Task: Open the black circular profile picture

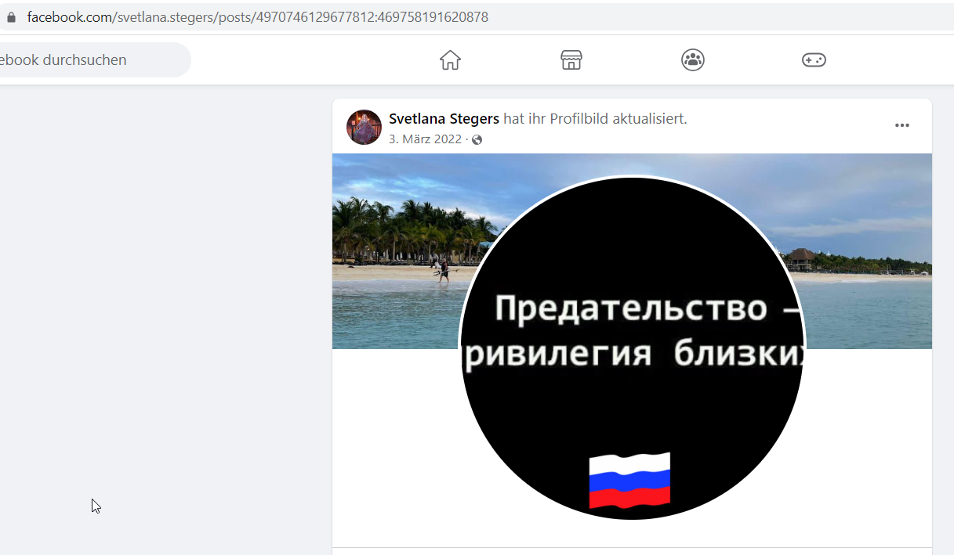Action: coord(632,347)
